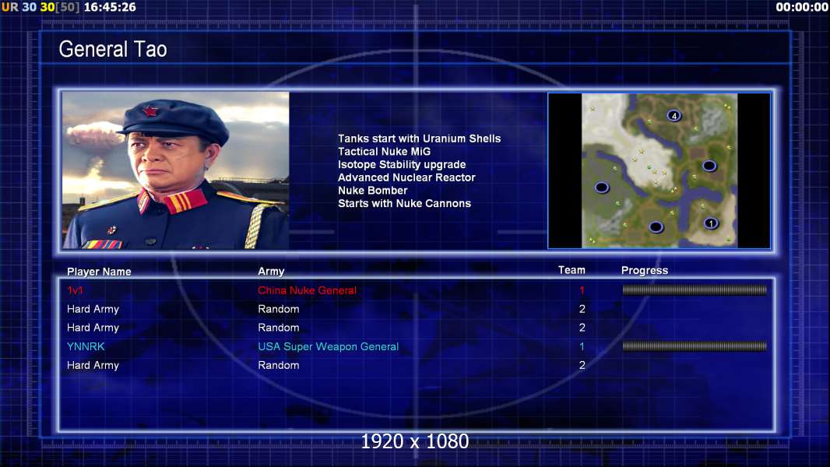Click the Player Name column header
The height and width of the screenshot is (467, 830).
[x=99, y=272]
